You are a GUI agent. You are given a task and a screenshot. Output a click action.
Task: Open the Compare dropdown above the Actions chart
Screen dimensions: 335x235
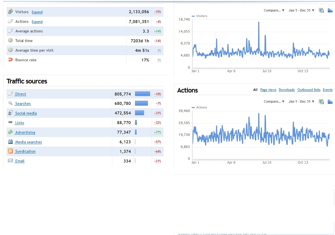tap(274, 101)
